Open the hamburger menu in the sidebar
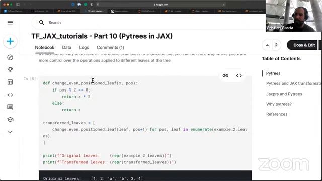The height and width of the screenshot is (181, 322). [10, 22]
